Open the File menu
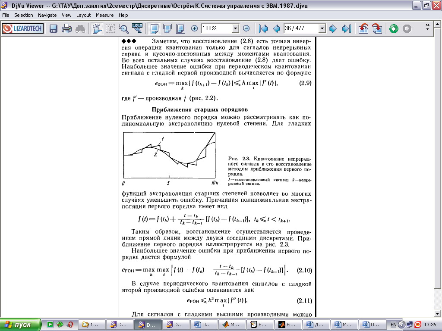The width and height of the screenshot is (442, 331). [x=6, y=15]
